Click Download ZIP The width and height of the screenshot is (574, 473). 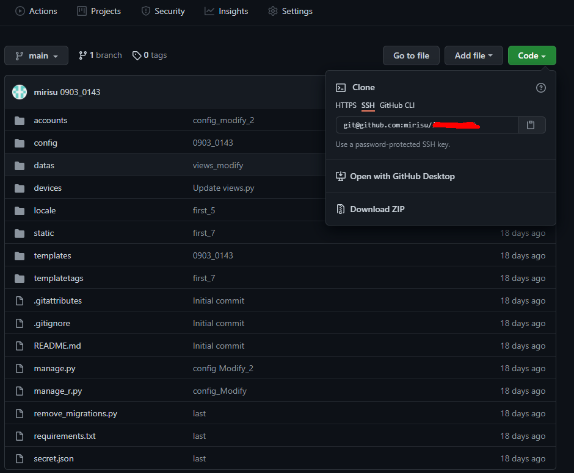(x=370, y=209)
